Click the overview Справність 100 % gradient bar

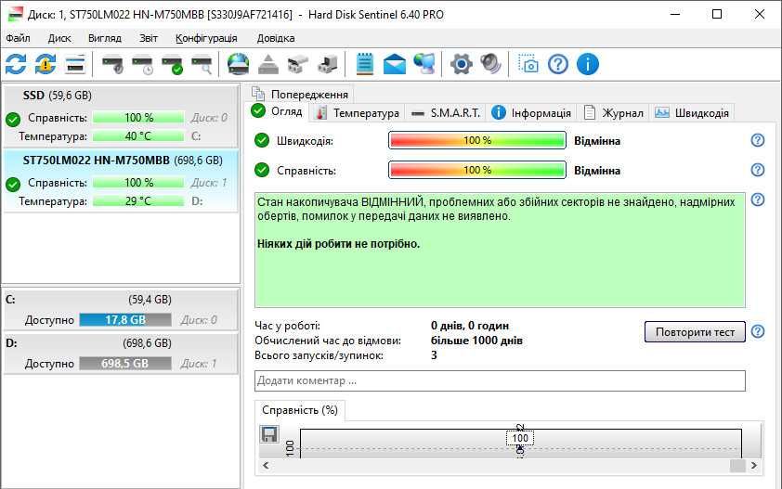pos(477,170)
